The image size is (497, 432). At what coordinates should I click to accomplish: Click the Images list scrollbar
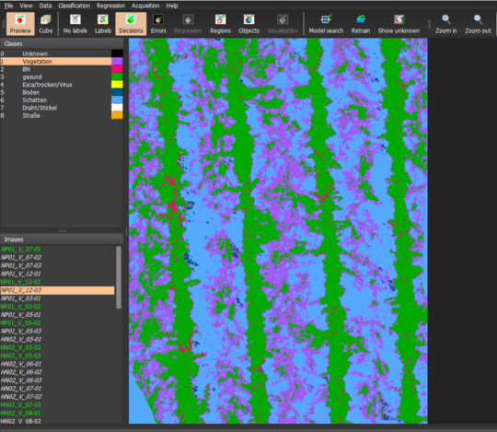coord(119,277)
